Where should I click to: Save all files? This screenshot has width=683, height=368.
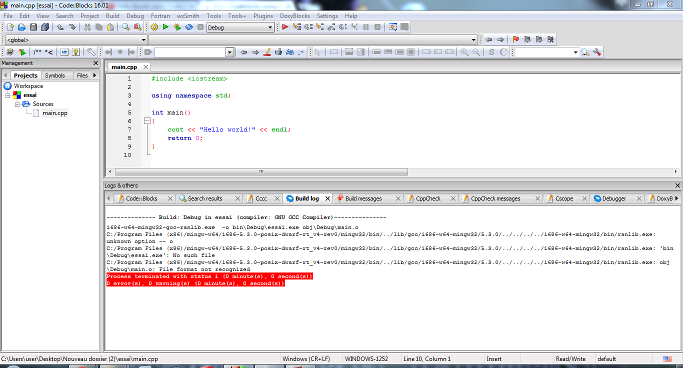point(45,27)
